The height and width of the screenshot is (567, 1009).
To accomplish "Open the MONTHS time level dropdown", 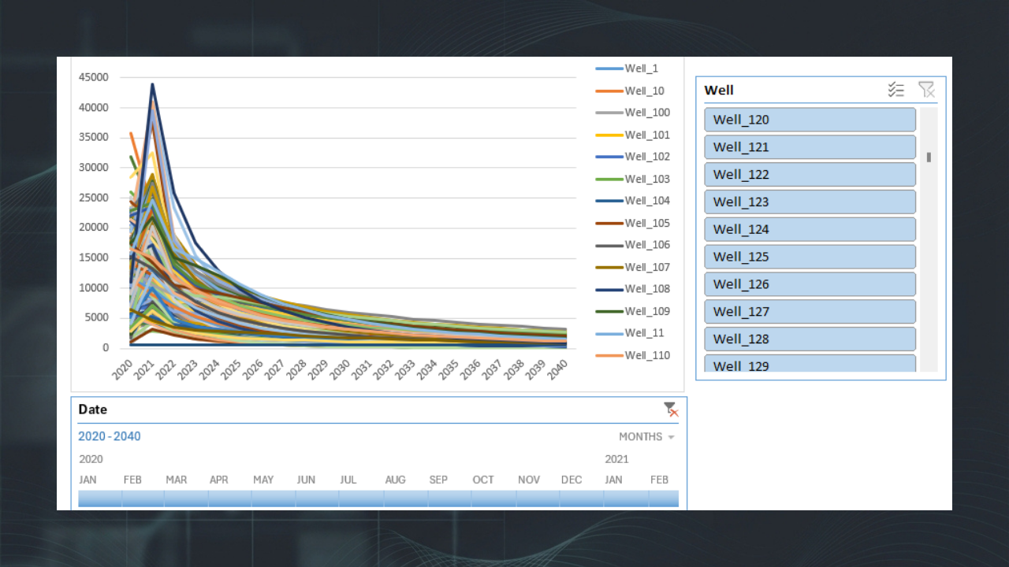I will tap(646, 436).
